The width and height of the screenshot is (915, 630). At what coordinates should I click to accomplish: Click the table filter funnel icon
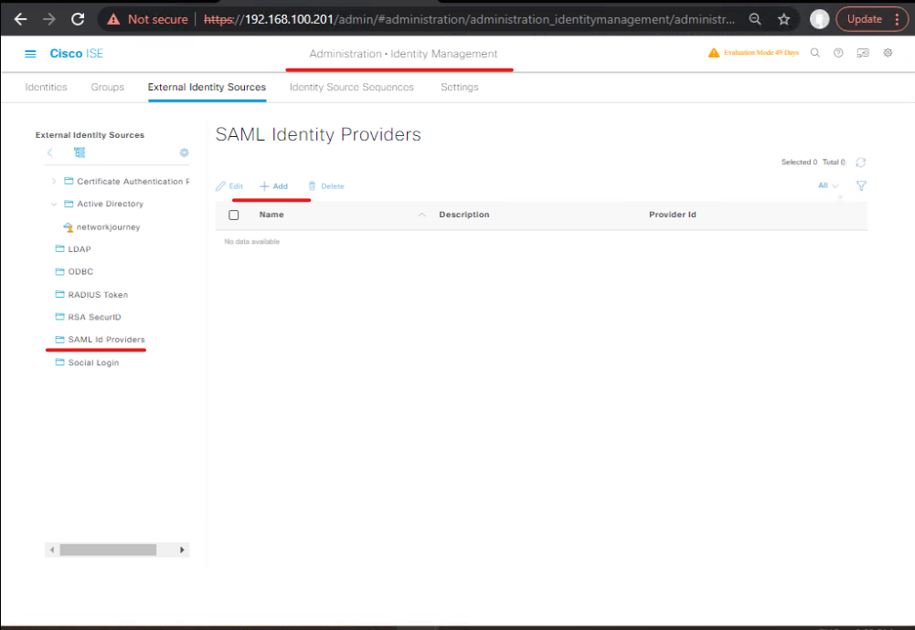coord(861,186)
